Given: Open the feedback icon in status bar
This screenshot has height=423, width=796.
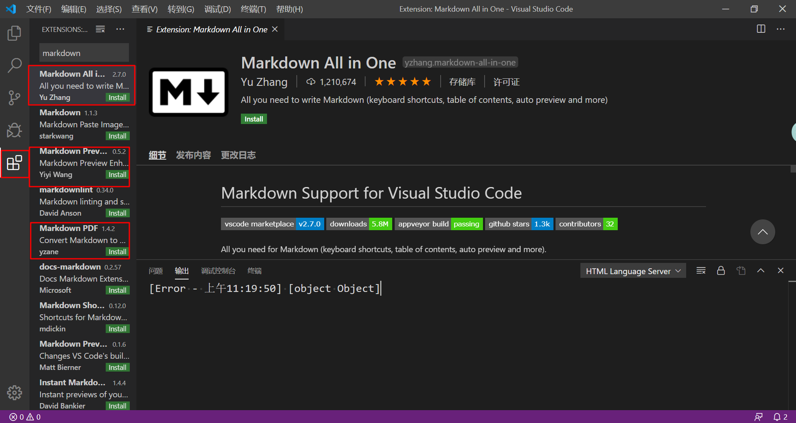Looking at the screenshot, I should click(758, 417).
